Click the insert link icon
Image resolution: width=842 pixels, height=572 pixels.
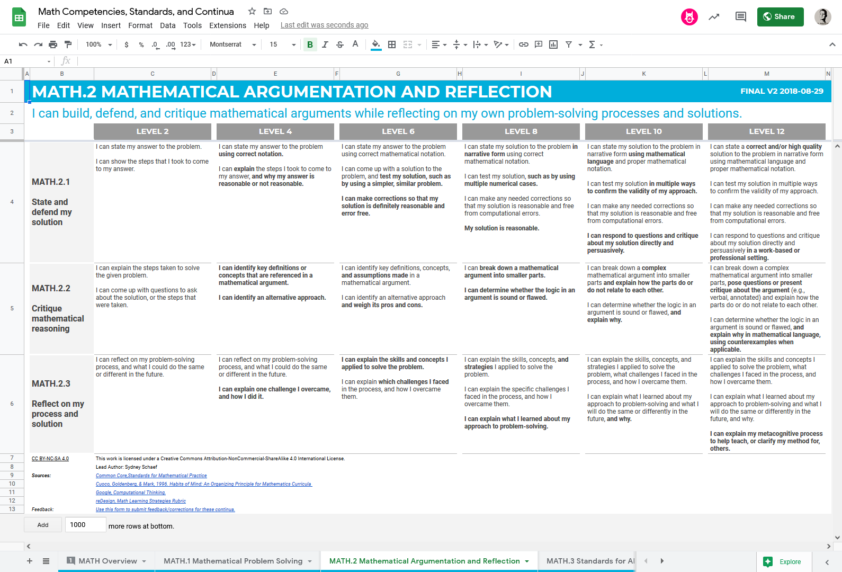pos(523,44)
